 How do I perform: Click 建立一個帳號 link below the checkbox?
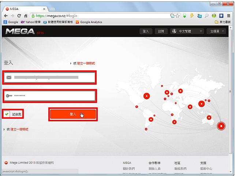click(19, 129)
